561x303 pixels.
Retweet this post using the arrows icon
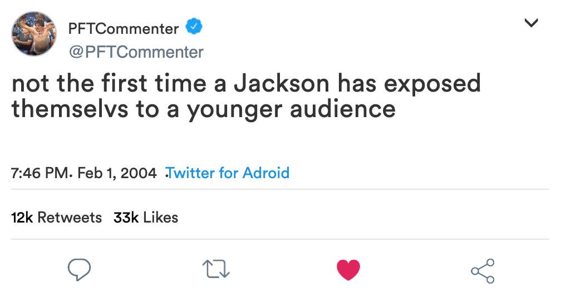pos(216,270)
